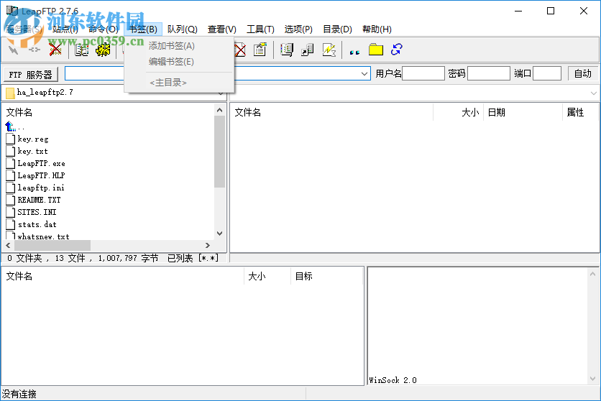Image resolution: width=601 pixels, height=401 pixels.
Task: Click local list scroll-up arrow
Action: click(x=220, y=110)
